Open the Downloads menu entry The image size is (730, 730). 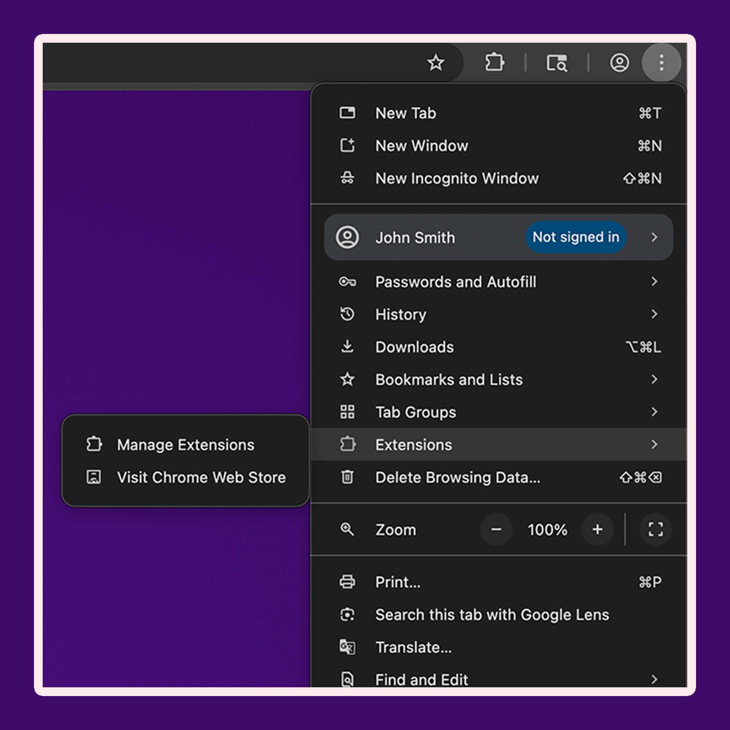(498, 347)
